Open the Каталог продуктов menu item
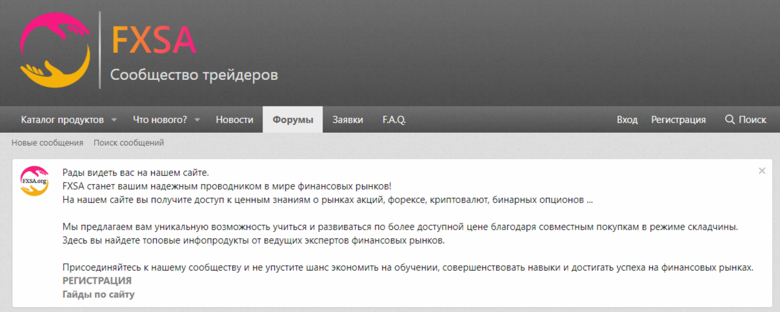The height and width of the screenshot is (312, 780). (62, 119)
